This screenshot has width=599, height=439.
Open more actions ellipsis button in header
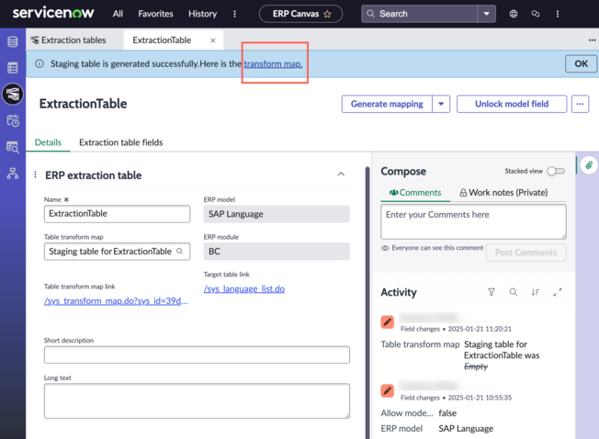[580, 104]
